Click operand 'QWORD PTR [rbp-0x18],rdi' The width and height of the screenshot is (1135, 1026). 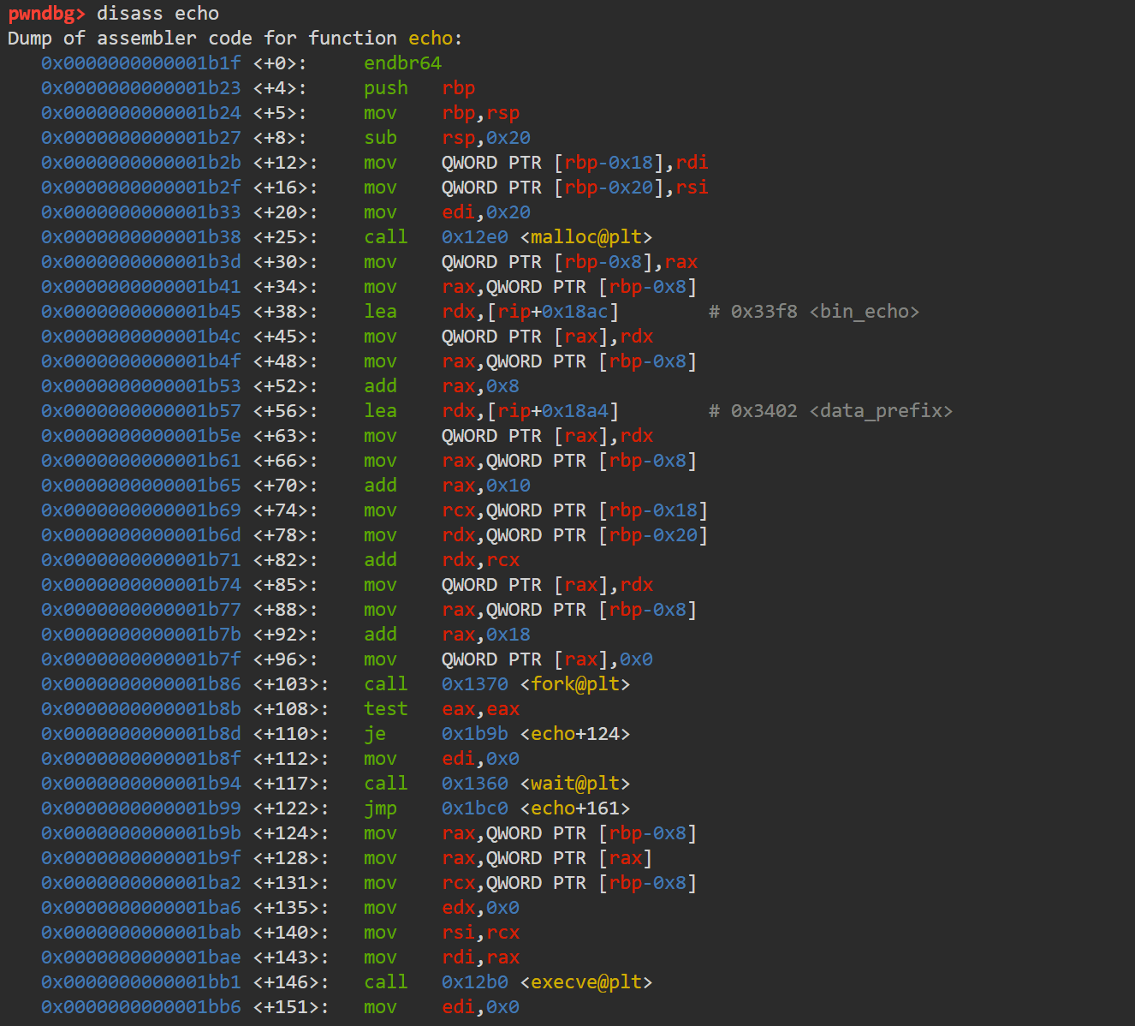[x=575, y=163]
